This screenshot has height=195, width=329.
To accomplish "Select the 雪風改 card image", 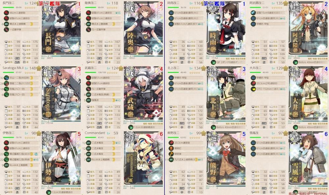I will point(308,158).
